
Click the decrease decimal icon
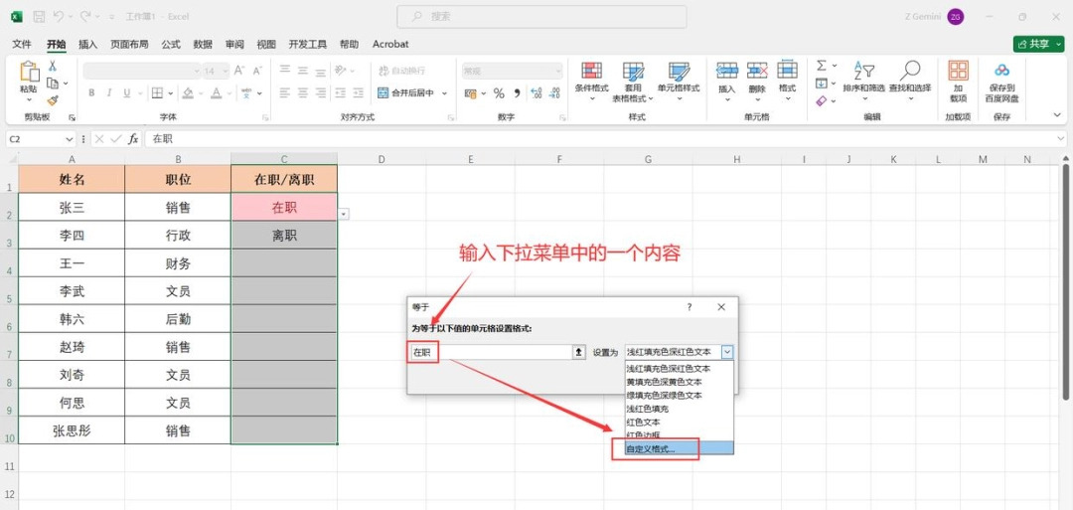(x=554, y=93)
